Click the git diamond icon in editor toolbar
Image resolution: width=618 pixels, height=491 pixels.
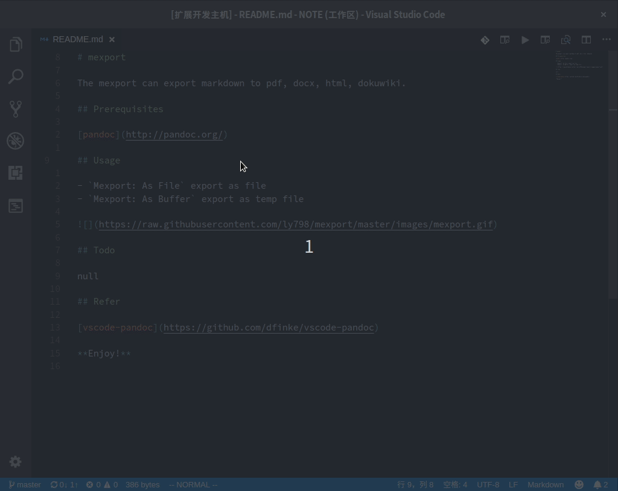(485, 40)
